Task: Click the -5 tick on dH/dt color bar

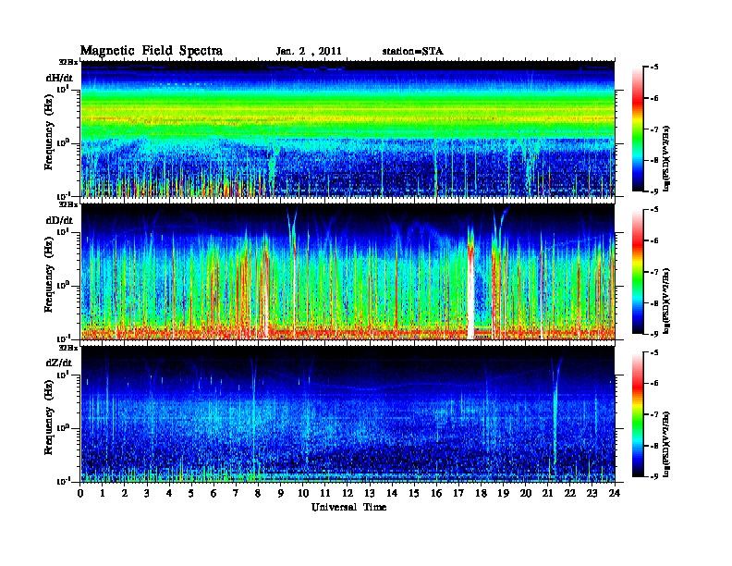Action: (654, 68)
